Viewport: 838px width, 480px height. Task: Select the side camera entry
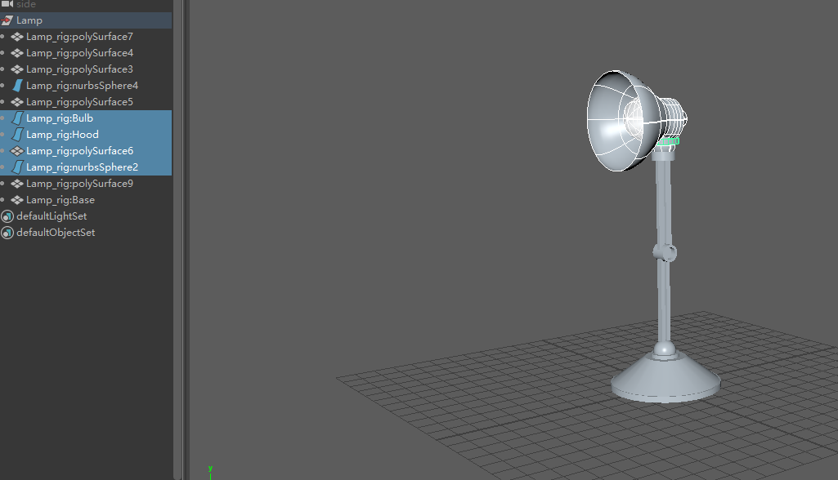pyautogui.click(x=25, y=4)
